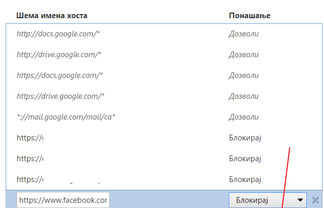Click the https://www.facebook.com pattern input field
Viewport: 324px width, 208px height.
[x=63, y=200]
